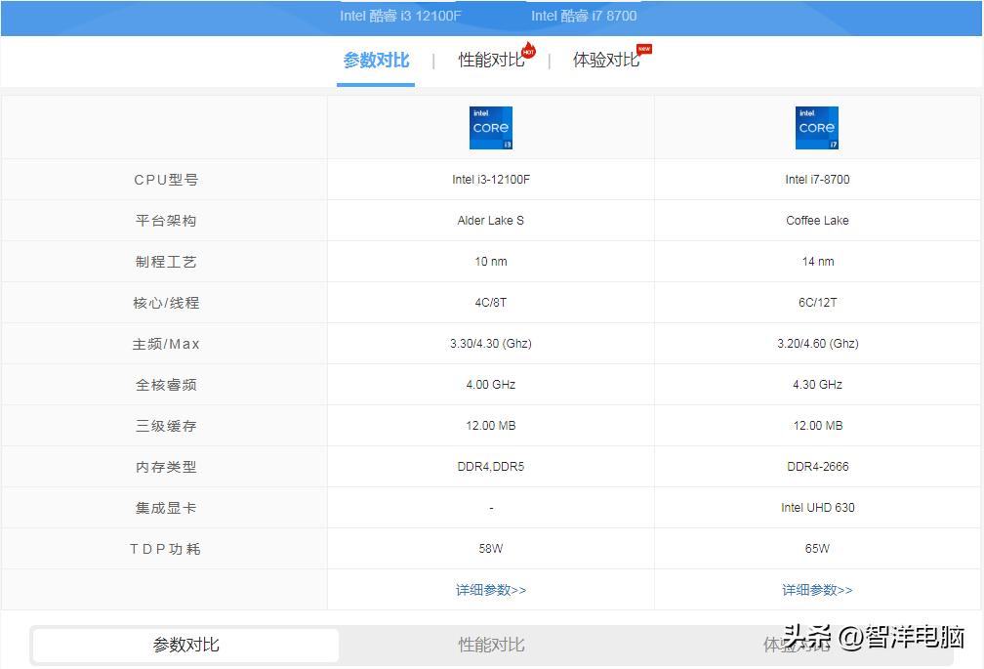The width and height of the screenshot is (984, 669).
Task: Click the currently active 参数对比 tab
Action: 375,61
